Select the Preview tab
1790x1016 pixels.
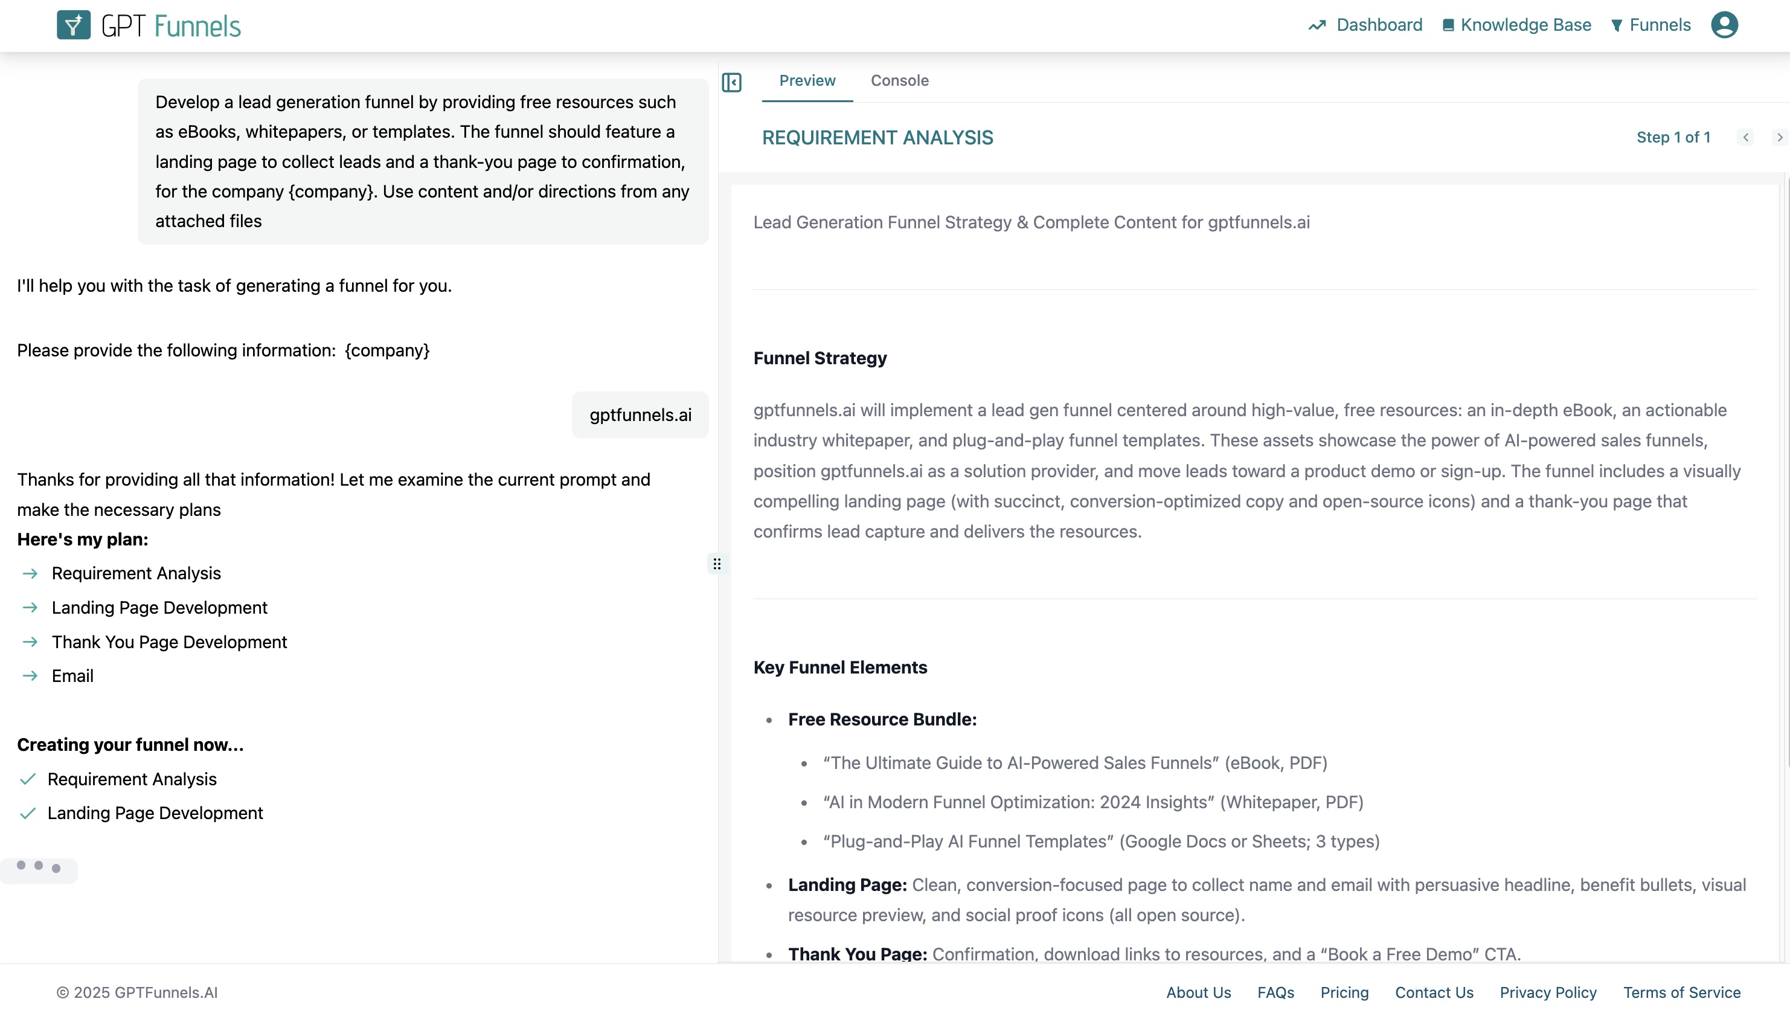807,81
